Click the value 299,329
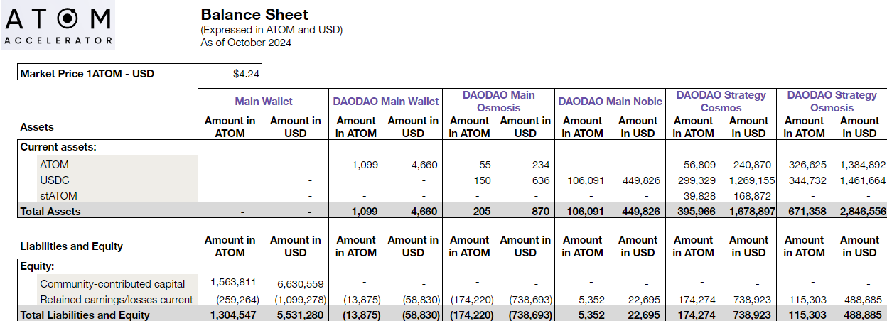The width and height of the screenshot is (887, 321). click(695, 180)
